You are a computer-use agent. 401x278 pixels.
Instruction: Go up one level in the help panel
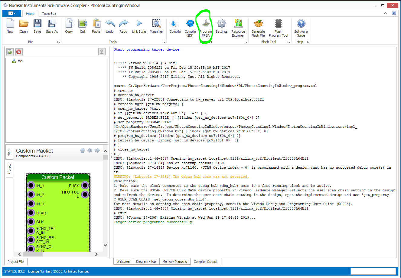(83, 150)
